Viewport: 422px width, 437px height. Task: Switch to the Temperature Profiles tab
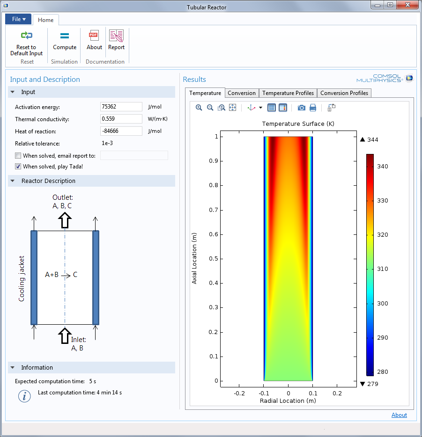point(288,93)
